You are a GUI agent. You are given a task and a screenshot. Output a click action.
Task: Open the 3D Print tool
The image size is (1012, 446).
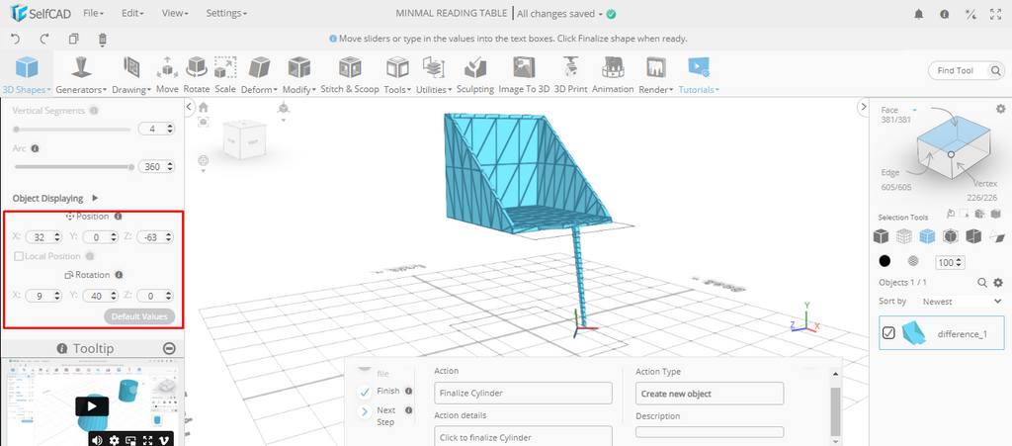[x=569, y=73]
